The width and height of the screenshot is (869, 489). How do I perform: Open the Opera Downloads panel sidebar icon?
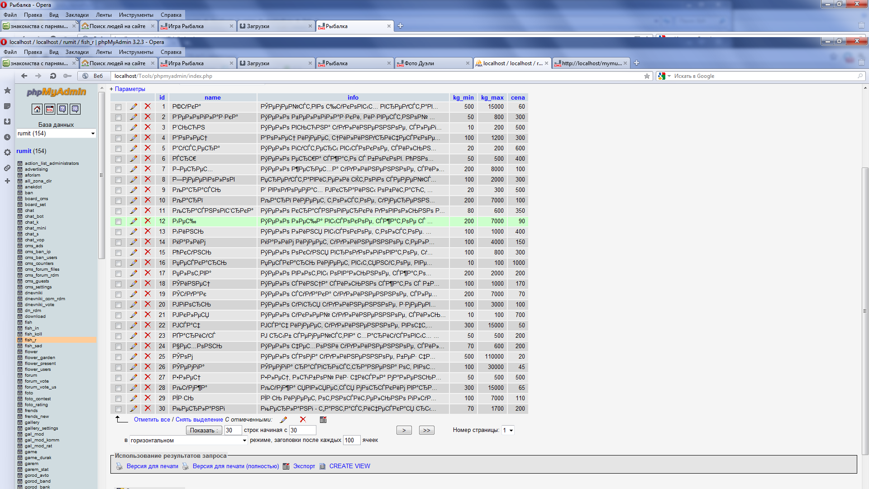tap(7, 122)
